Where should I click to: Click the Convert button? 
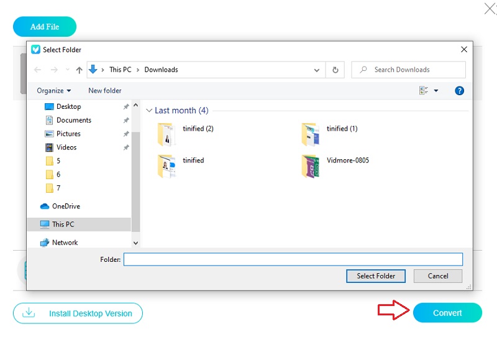click(x=447, y=313)
